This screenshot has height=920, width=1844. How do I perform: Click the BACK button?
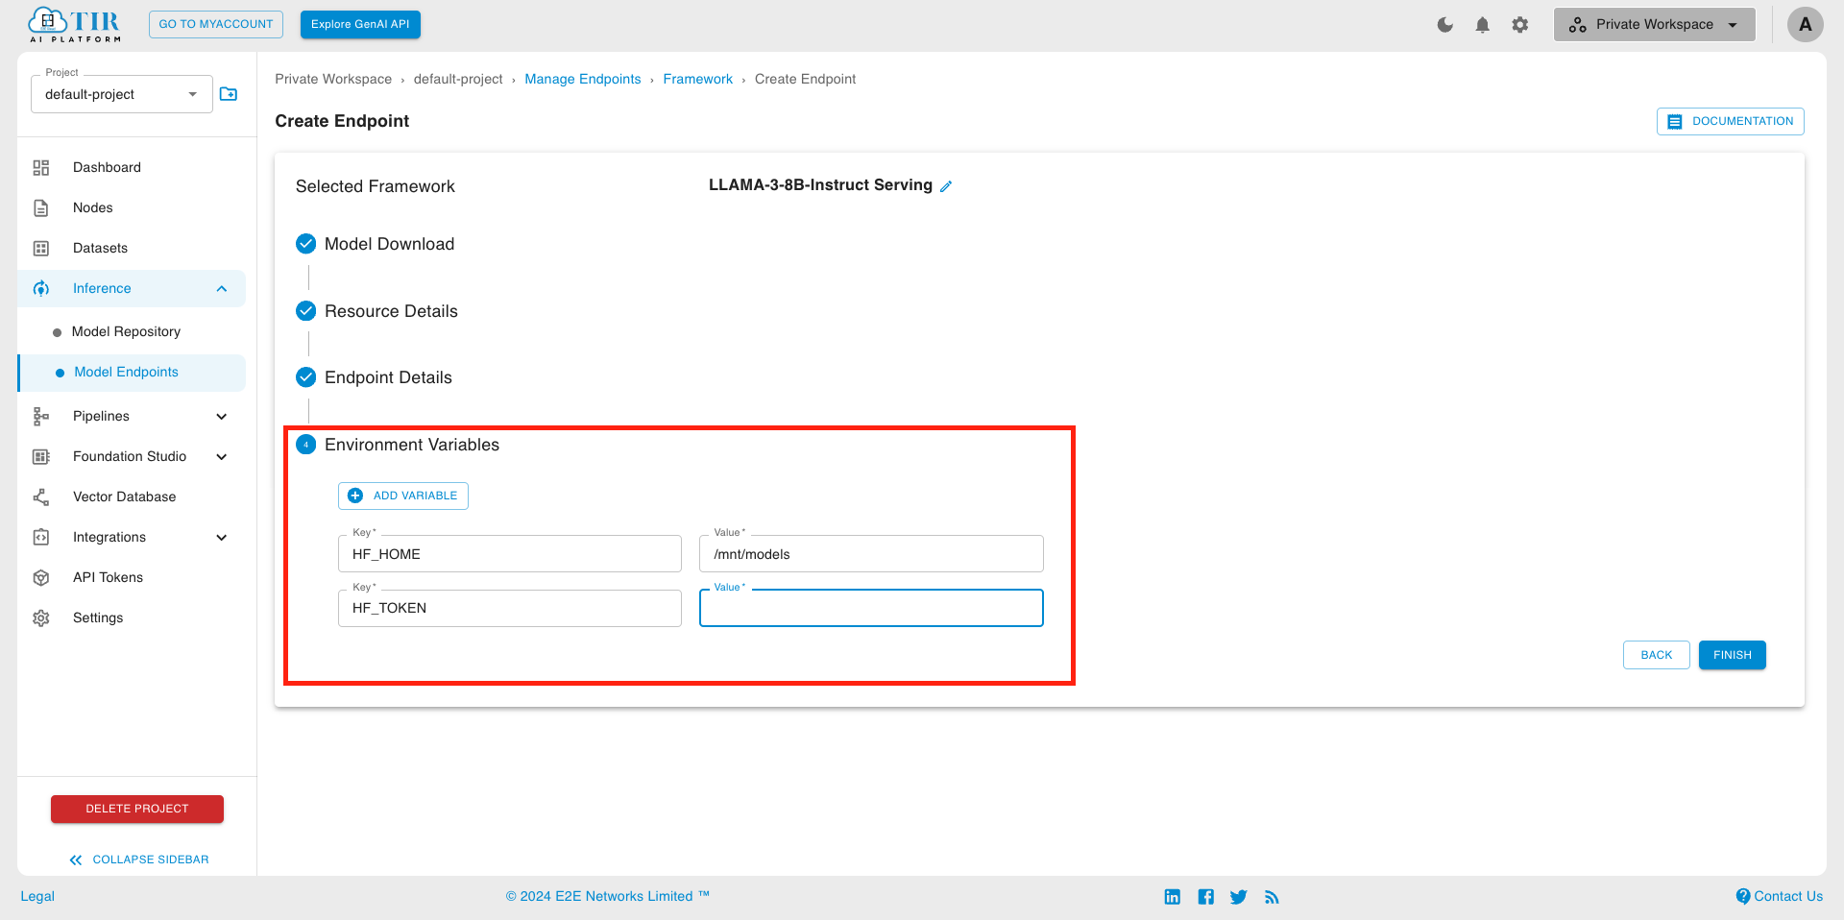point(1656,655)
